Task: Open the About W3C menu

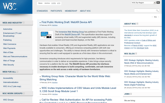Action: 85,11
